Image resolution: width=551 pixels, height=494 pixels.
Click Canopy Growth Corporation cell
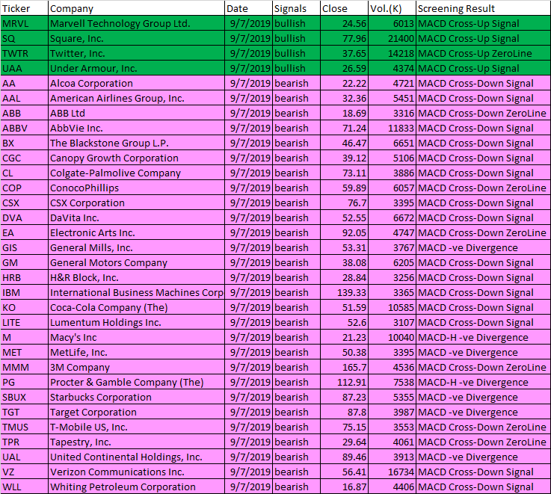coord(136,158)
